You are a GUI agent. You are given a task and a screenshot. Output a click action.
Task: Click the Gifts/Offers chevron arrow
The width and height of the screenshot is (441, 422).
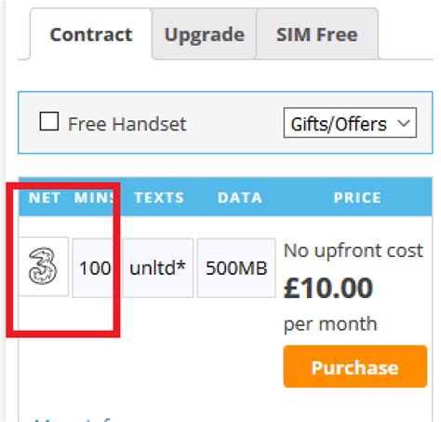(x=404, y=123)
